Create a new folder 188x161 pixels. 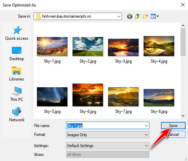(145, 16)
